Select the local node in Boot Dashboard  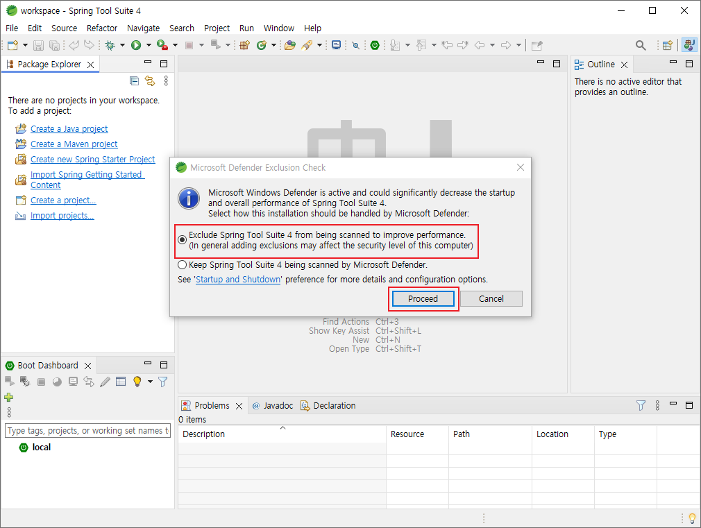(x=41, y=447)
